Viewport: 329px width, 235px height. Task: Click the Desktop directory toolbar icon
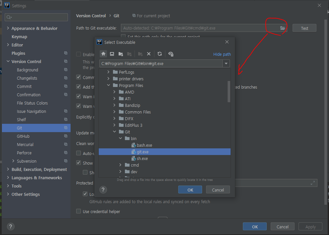(112, 54)
